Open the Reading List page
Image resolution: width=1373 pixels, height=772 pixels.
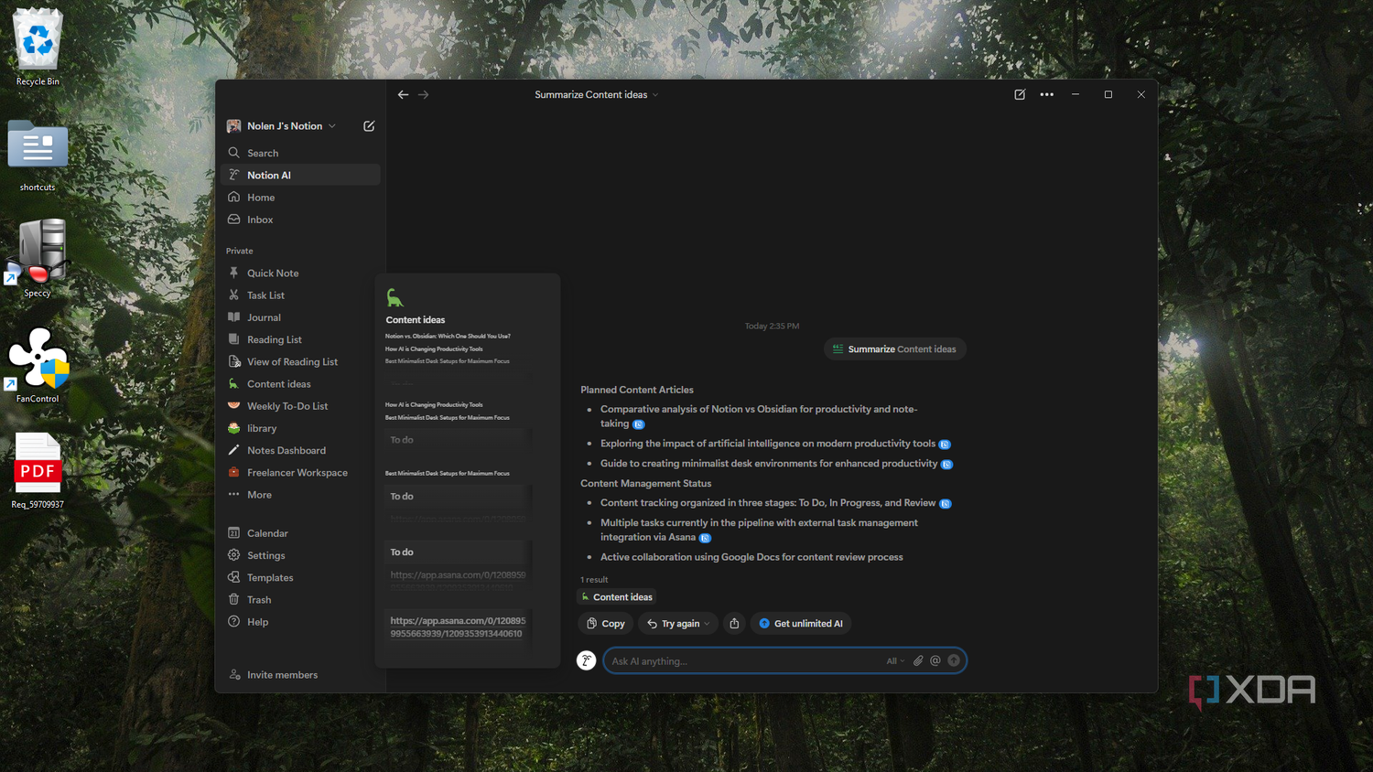tap(301, 339)
